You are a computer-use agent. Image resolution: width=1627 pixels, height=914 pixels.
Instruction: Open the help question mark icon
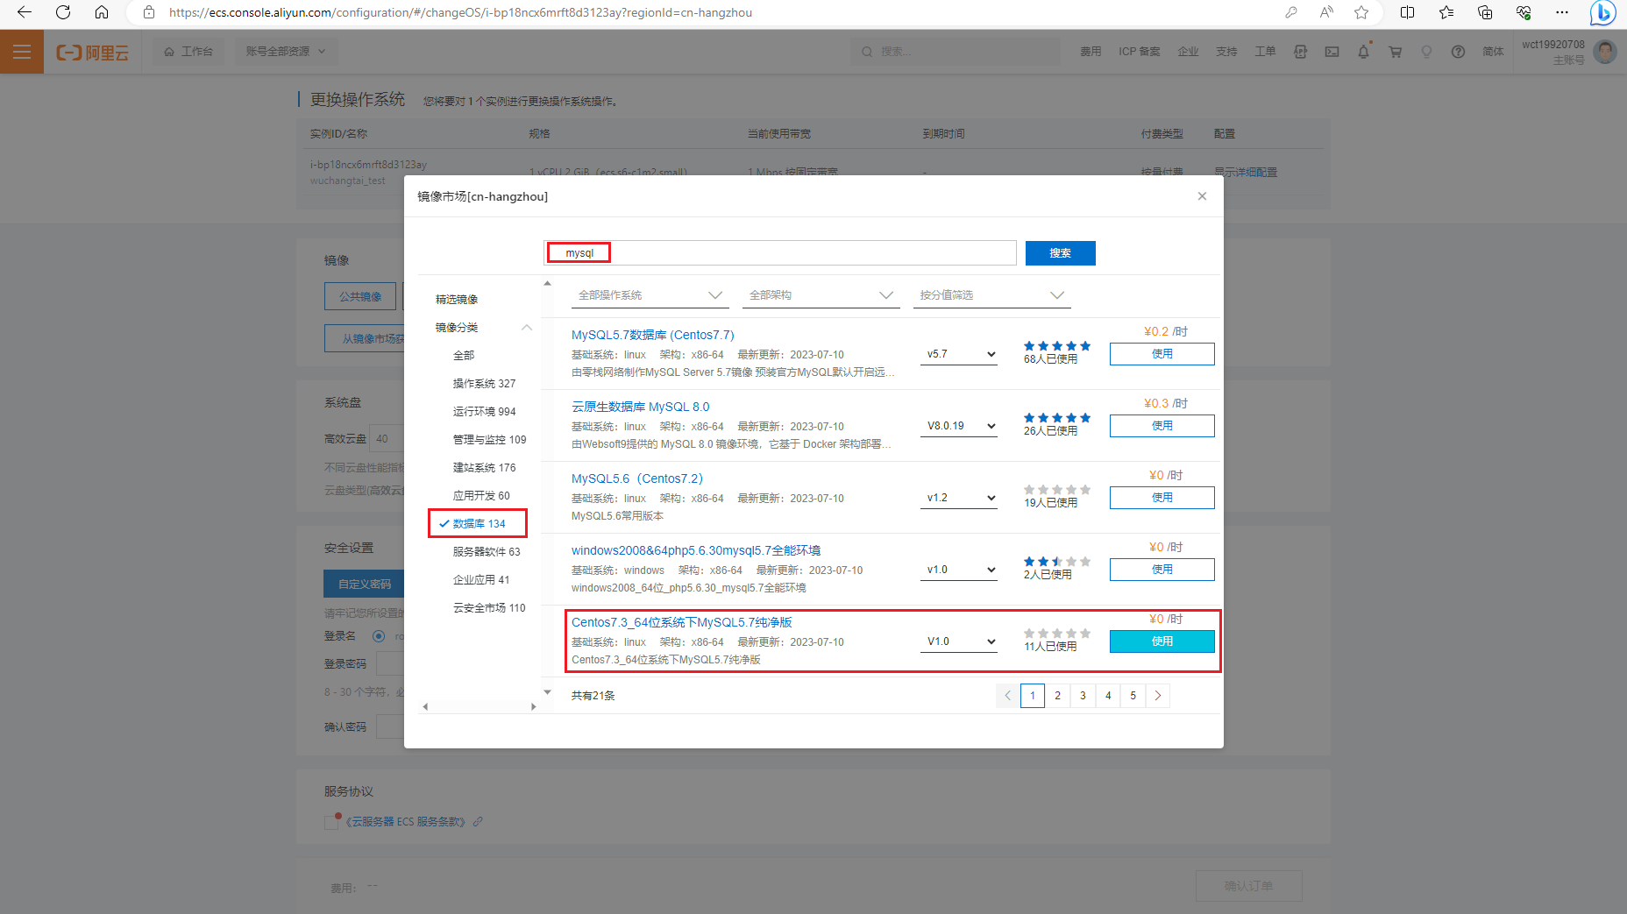(x=1458, y=52)
